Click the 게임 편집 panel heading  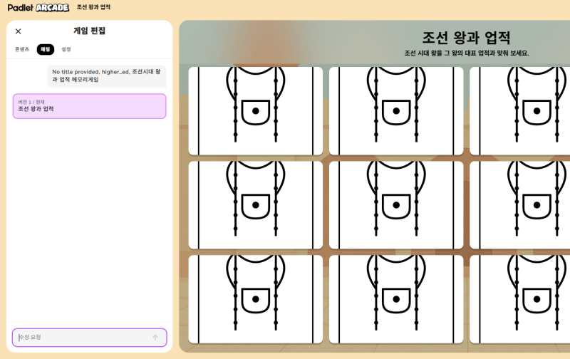[90, 31]
